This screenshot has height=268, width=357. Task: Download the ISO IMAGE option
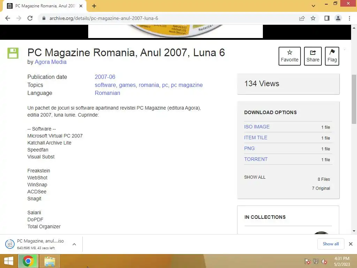(x=257, y=127)
